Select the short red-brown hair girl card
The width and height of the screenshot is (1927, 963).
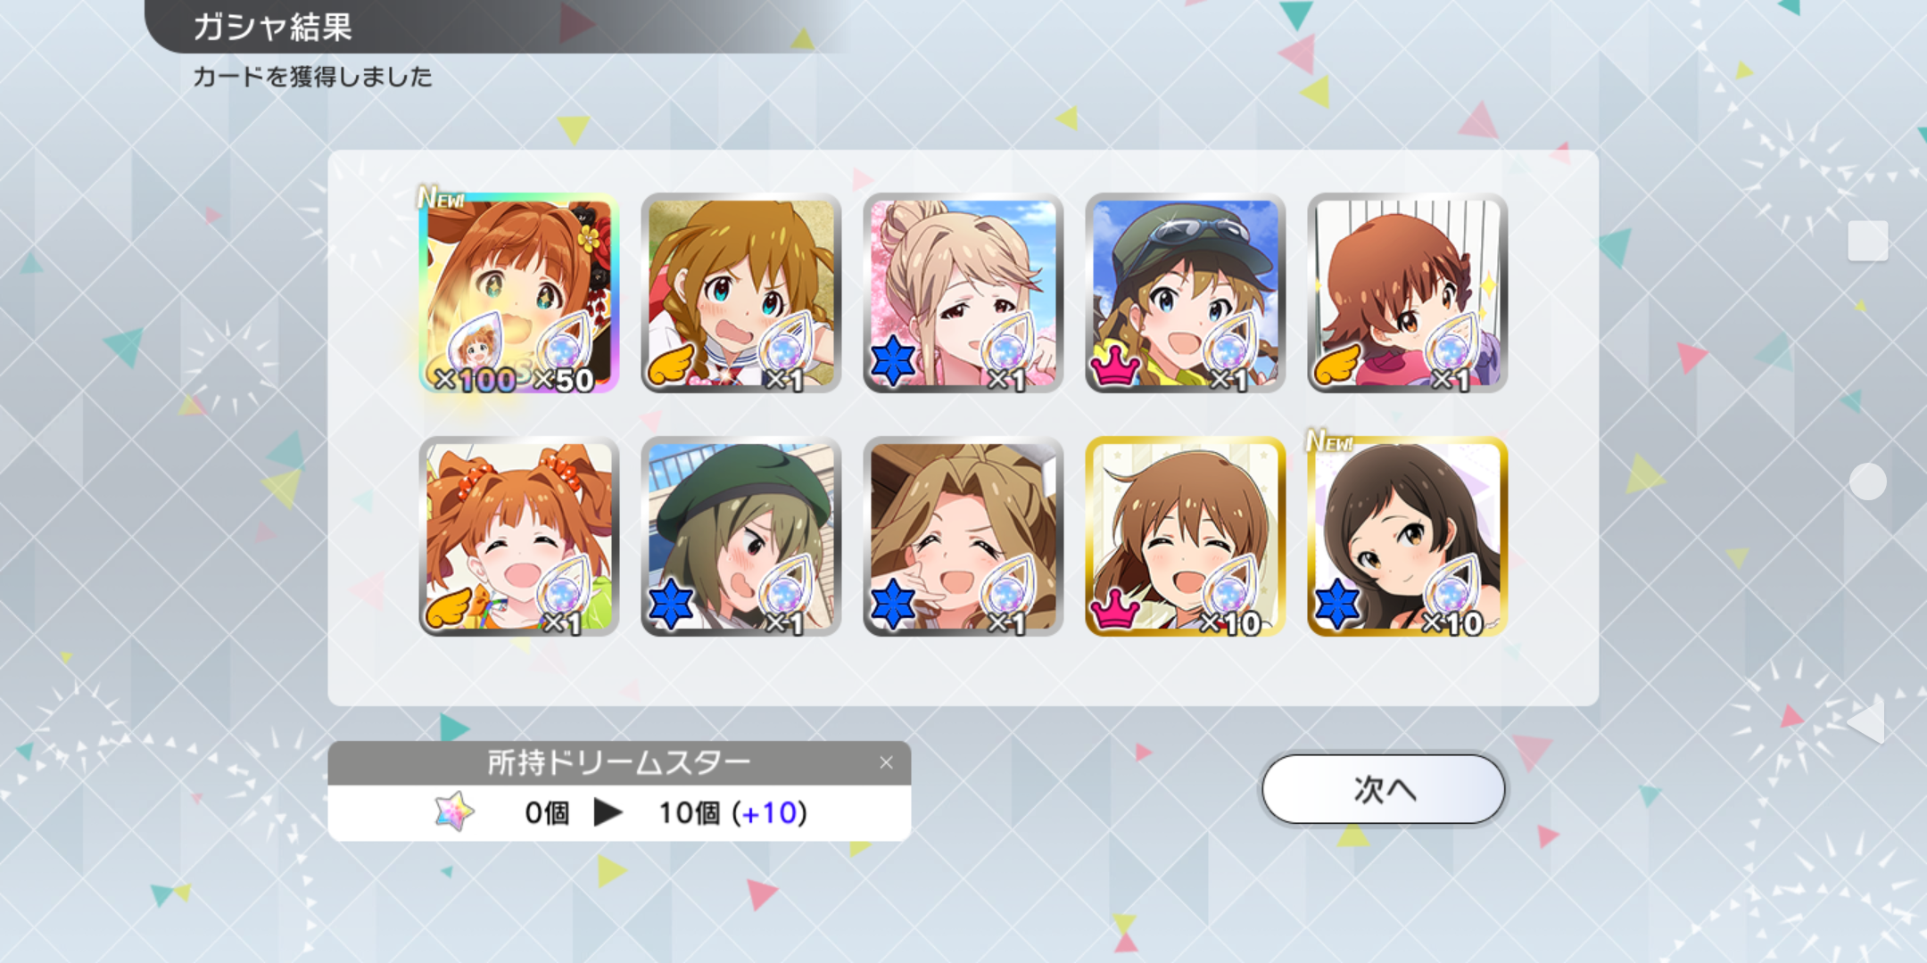coord(1407,293)
